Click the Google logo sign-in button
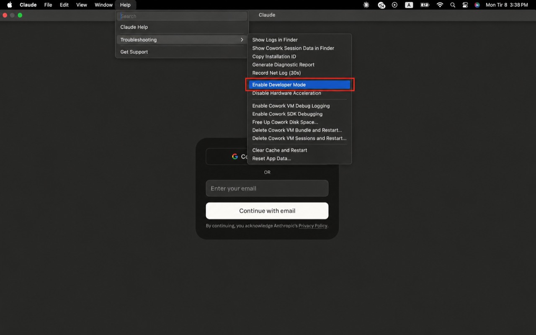Image resolution: width=536 pixels, height=335 pixels. (235, 156)
